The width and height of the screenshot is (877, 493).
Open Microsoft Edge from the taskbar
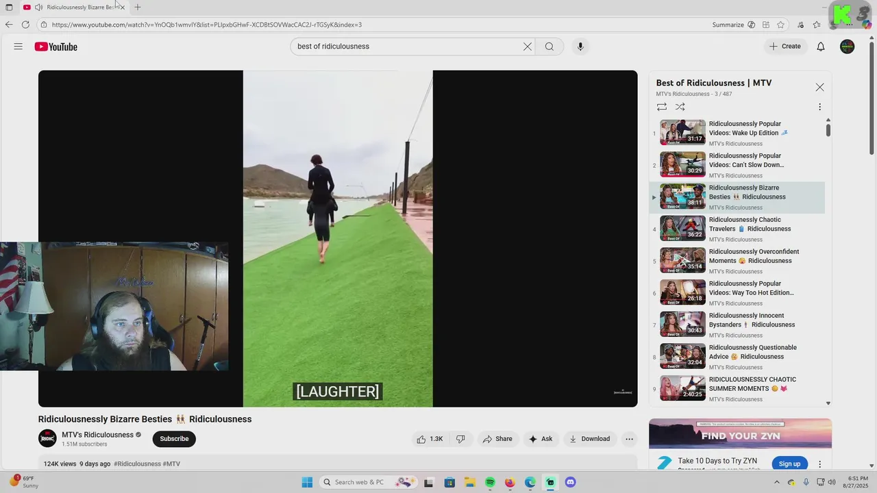point(530,482)
